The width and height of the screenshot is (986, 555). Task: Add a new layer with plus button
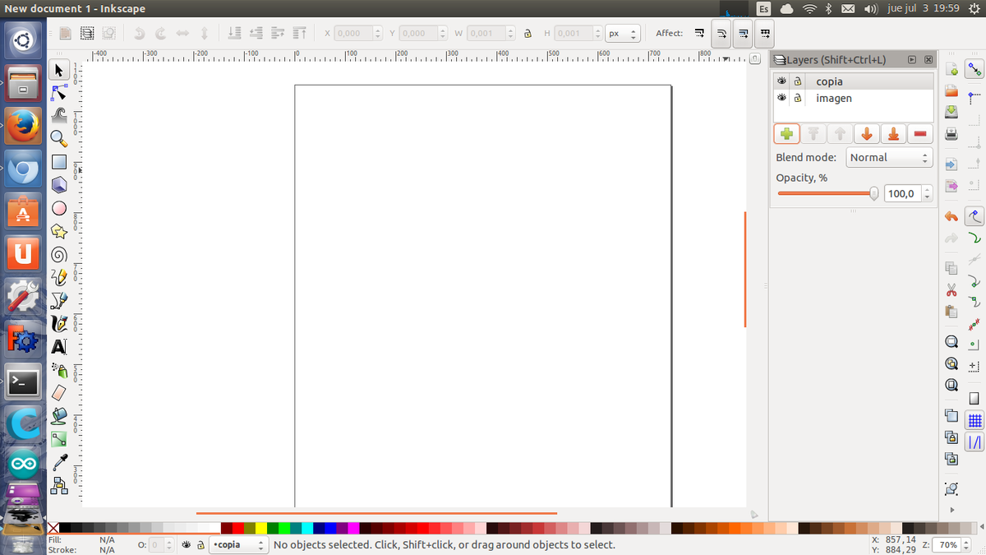pyautogui.click(x=786, y=134)
